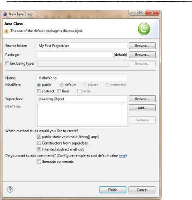This screenshot has width=192, height=200.
Task: Click Add to add interfaces
Action: pos(142,108)
